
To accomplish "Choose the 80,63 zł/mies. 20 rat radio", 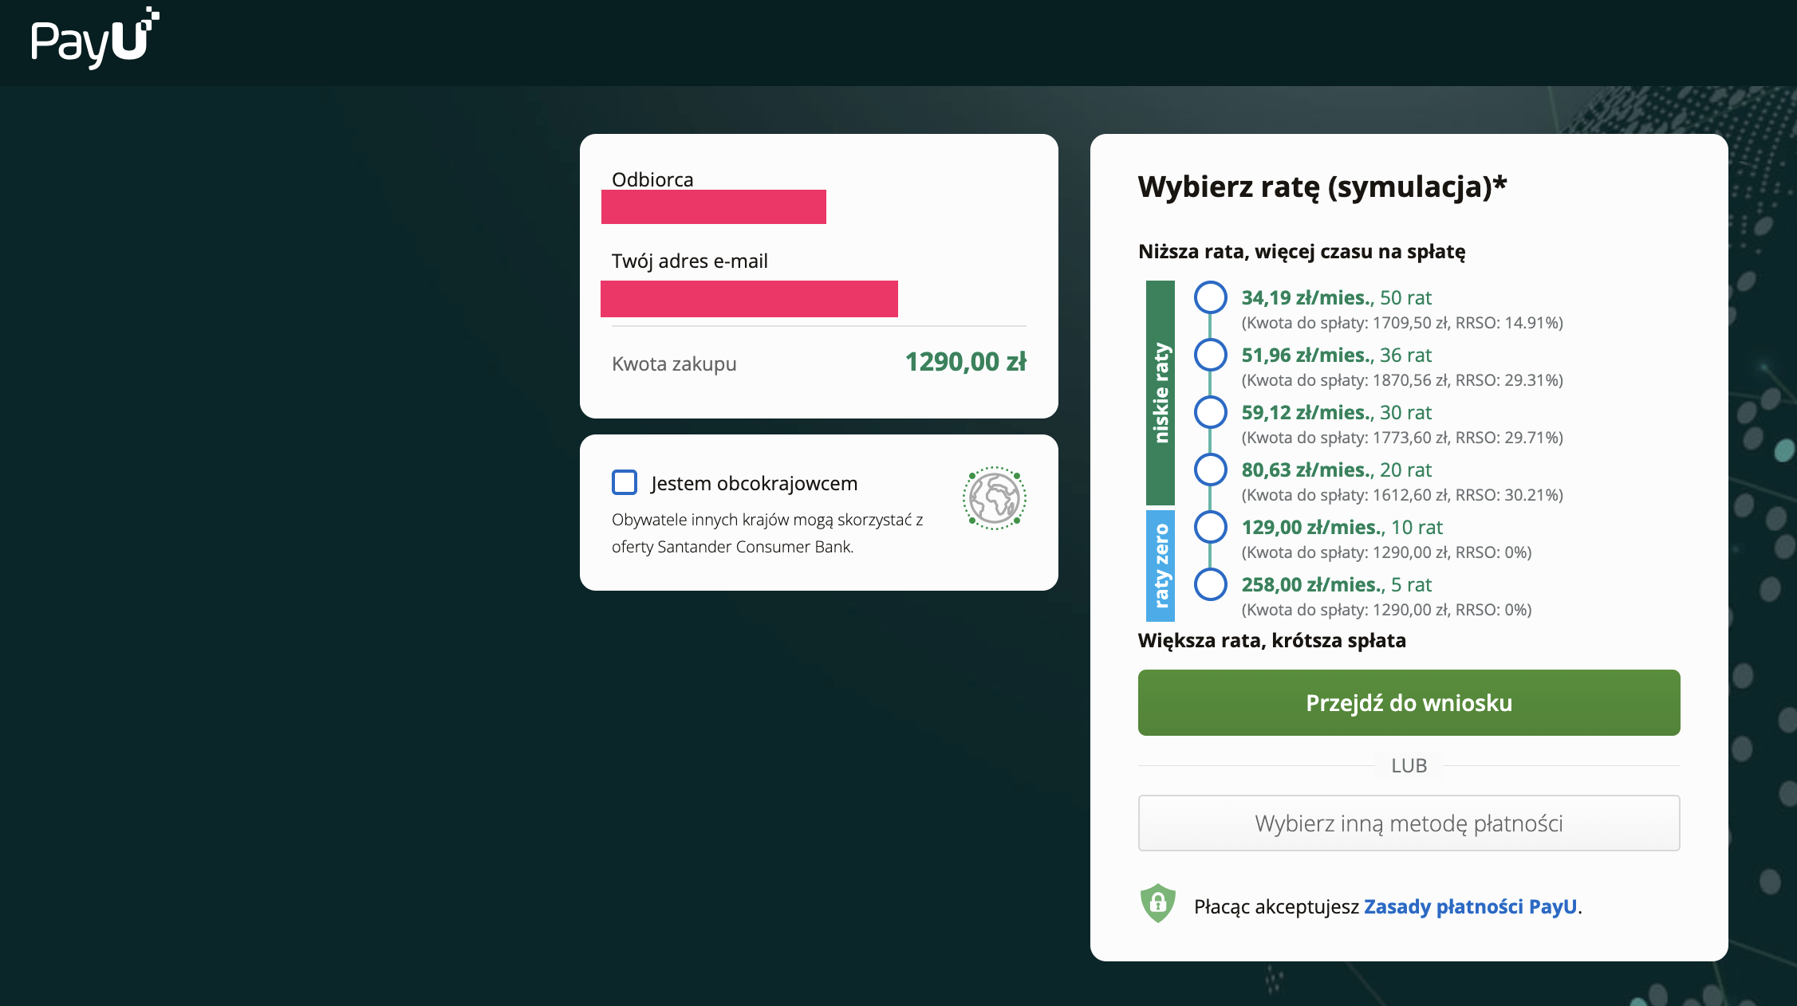I will click(x=1210, y=470).
